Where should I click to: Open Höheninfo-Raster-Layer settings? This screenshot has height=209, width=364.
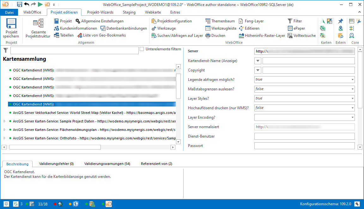point(242,36)
